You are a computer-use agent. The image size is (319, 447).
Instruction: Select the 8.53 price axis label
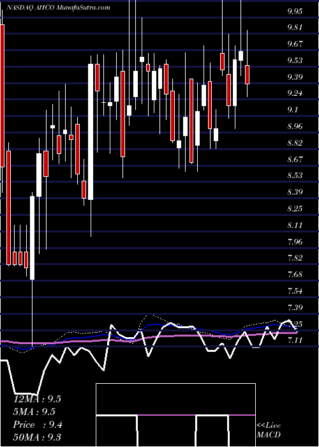point(295,175)
